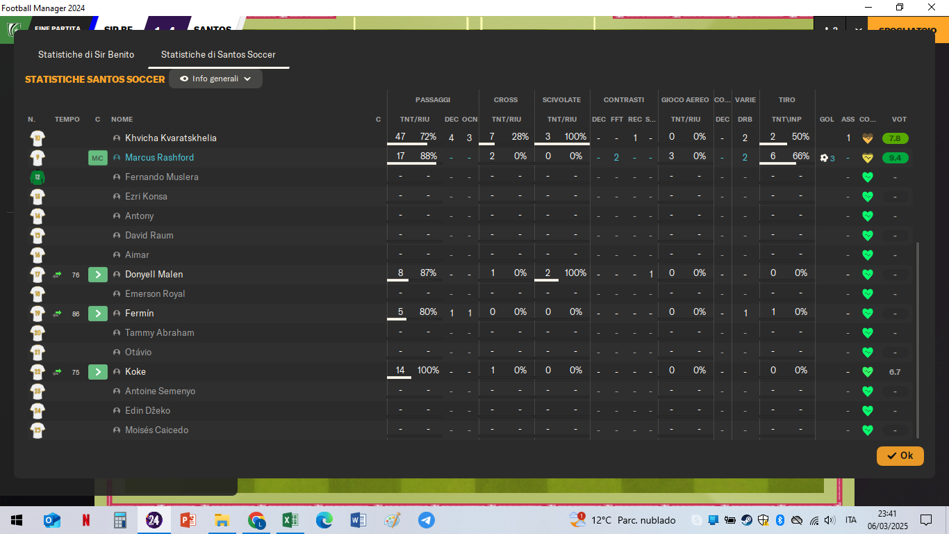Click the info icon beside Tammy Abraham

117,333
